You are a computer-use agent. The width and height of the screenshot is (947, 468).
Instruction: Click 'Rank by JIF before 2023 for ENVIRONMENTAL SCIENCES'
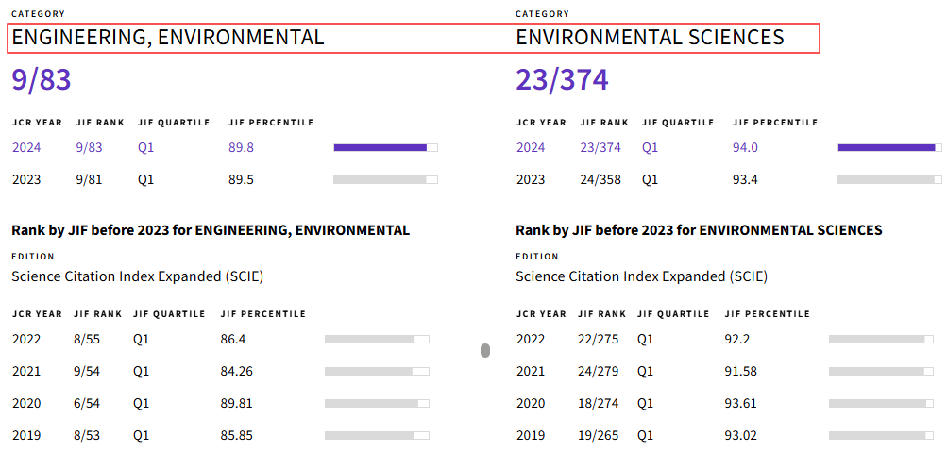[x=699, y=230]
